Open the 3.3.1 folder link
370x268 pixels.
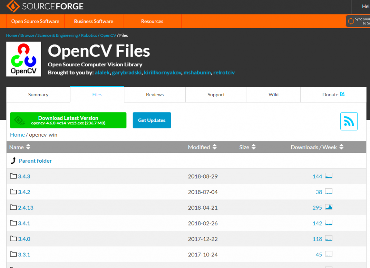tap(24, 255)
